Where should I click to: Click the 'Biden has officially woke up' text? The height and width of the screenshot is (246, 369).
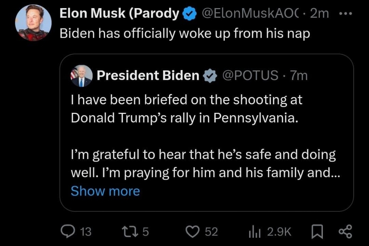tap(184, 34)
